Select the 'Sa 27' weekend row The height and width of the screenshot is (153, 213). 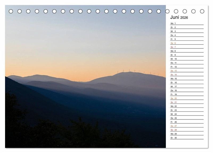click(x=187, y=126)
